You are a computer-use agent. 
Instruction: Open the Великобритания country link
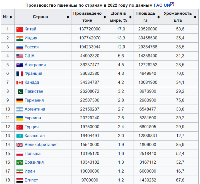(x=41, y=145)
